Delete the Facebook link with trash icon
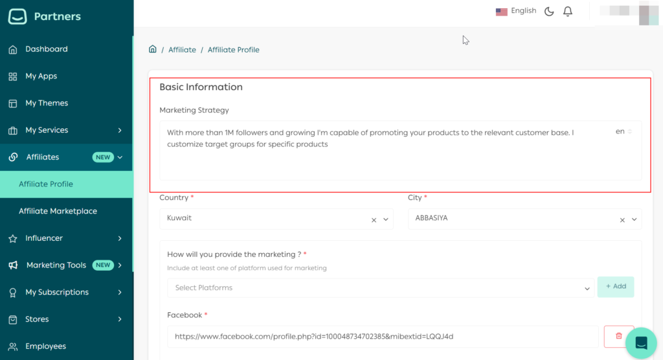 point(618,336)
